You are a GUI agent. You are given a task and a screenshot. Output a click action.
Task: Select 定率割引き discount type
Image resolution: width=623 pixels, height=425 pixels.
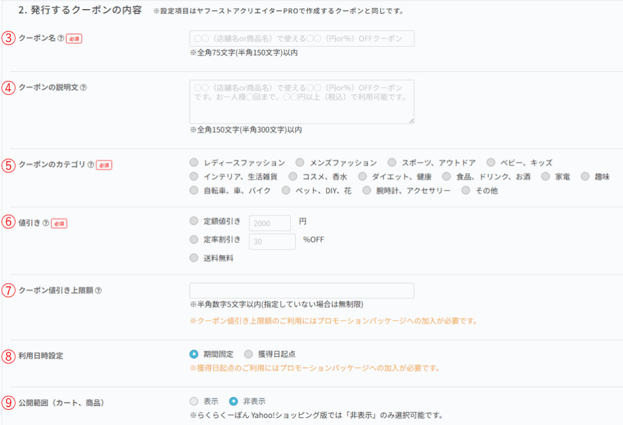coord(194,239)
